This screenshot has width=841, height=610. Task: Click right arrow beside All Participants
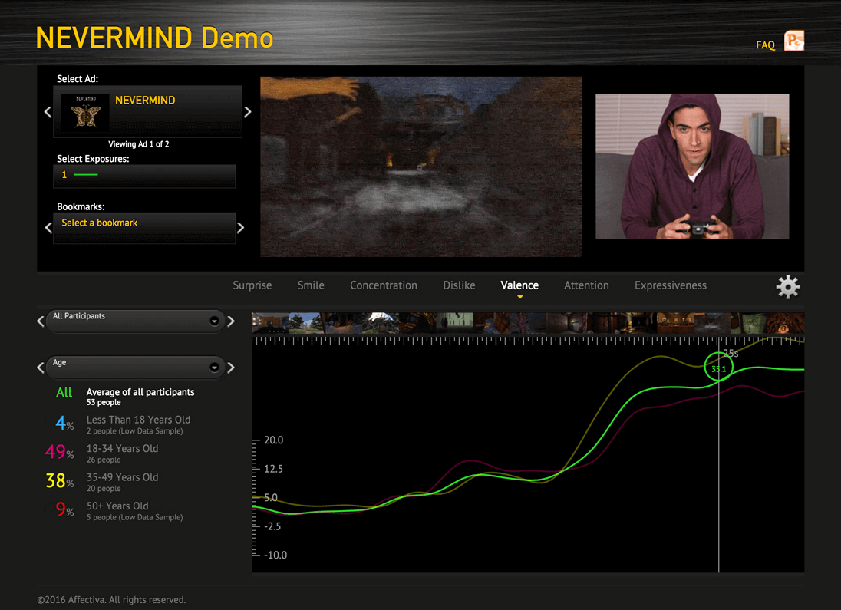click(x=231, y=321)
